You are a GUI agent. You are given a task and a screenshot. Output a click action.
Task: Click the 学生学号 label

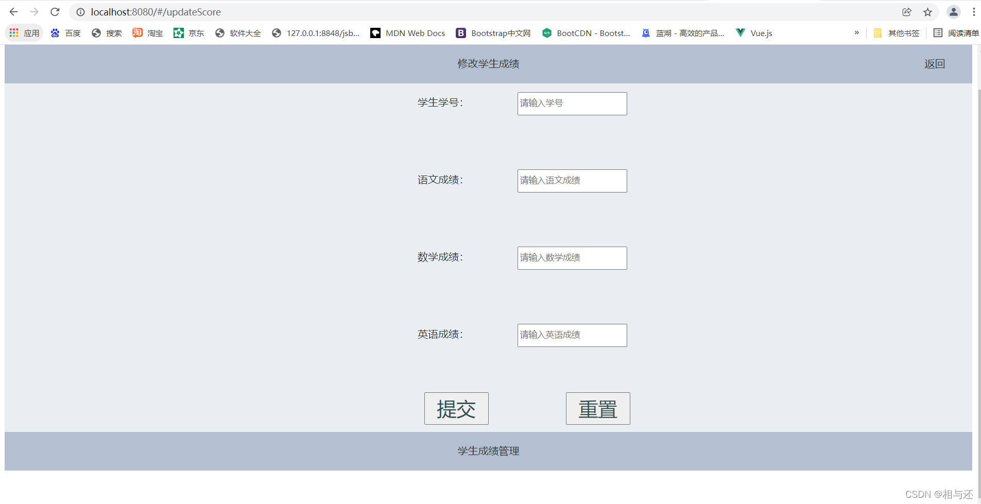coord(440,102)
